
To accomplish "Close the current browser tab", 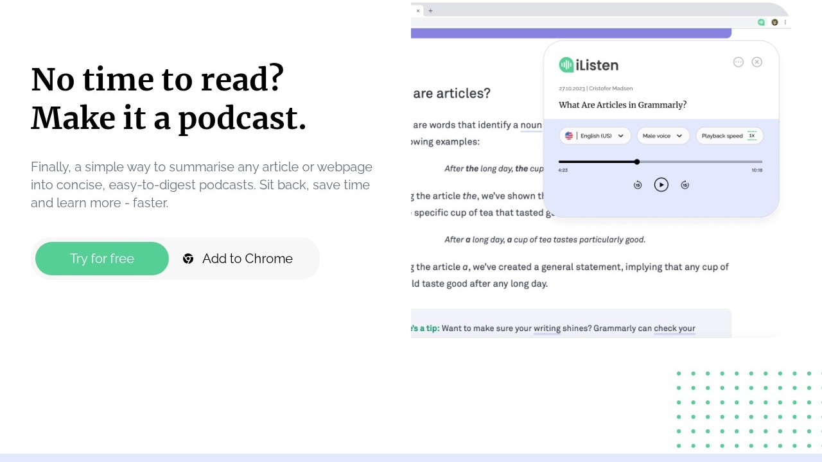I will click(x=418, y=10).
